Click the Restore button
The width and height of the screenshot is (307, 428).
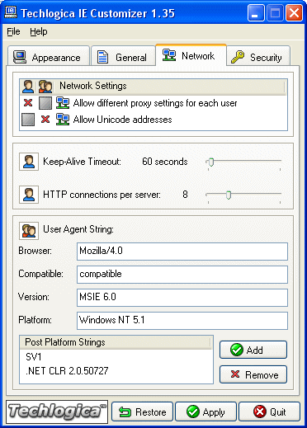pos(142,412)
